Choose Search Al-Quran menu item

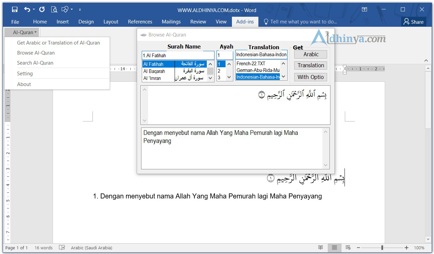35,63
